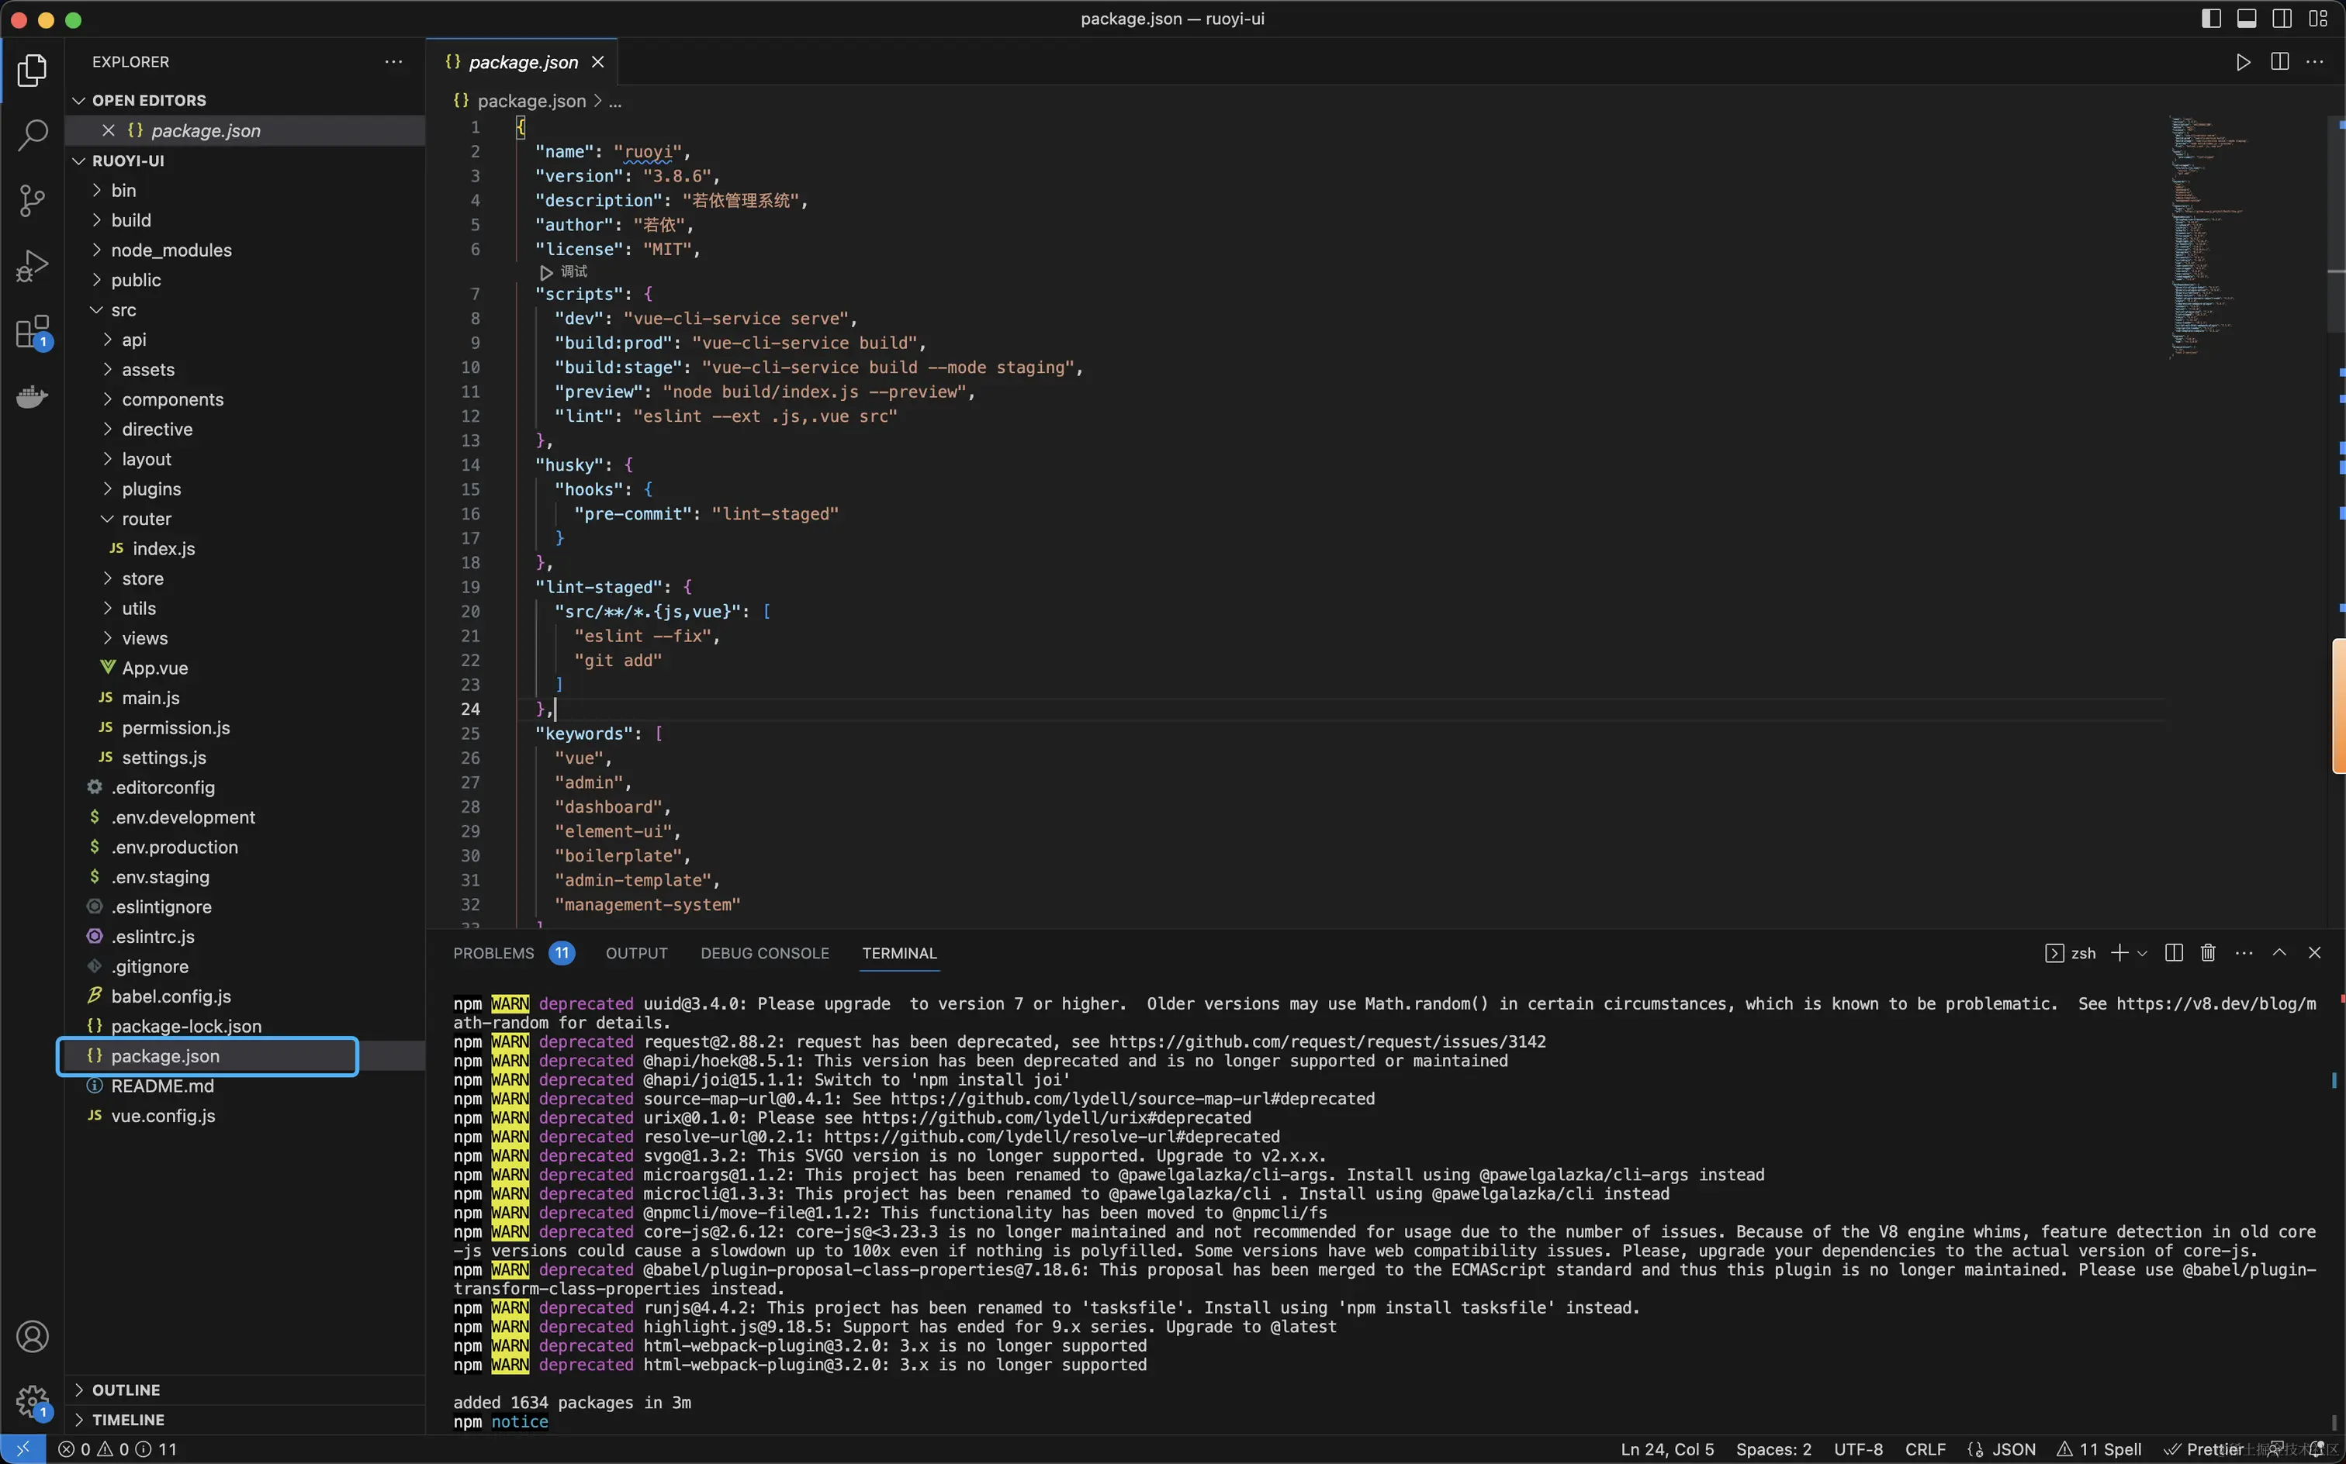Toggle secondary side bar visibility
2346x1464 pixels.
pyautogui.click(x=2282, y=19)
